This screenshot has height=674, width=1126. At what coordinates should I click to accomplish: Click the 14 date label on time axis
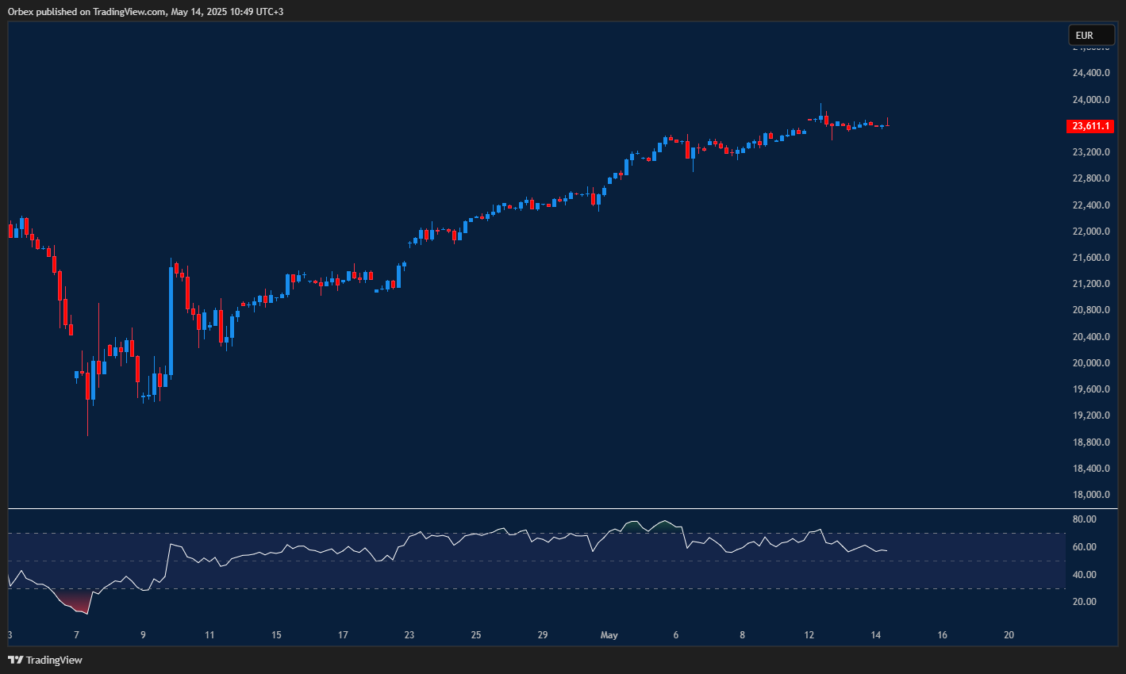click(875, 635)
